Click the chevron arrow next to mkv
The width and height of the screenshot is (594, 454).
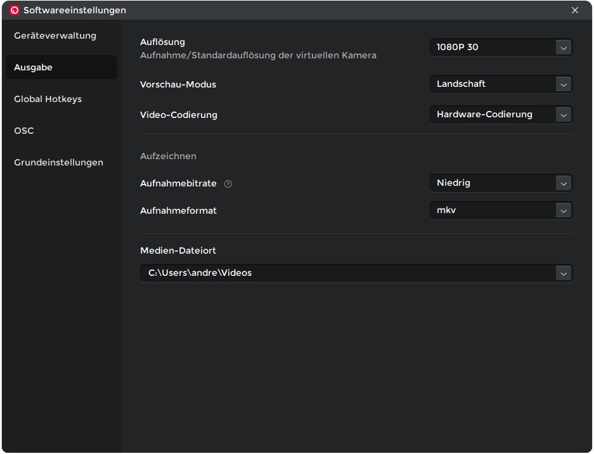(x=563, y=211)
